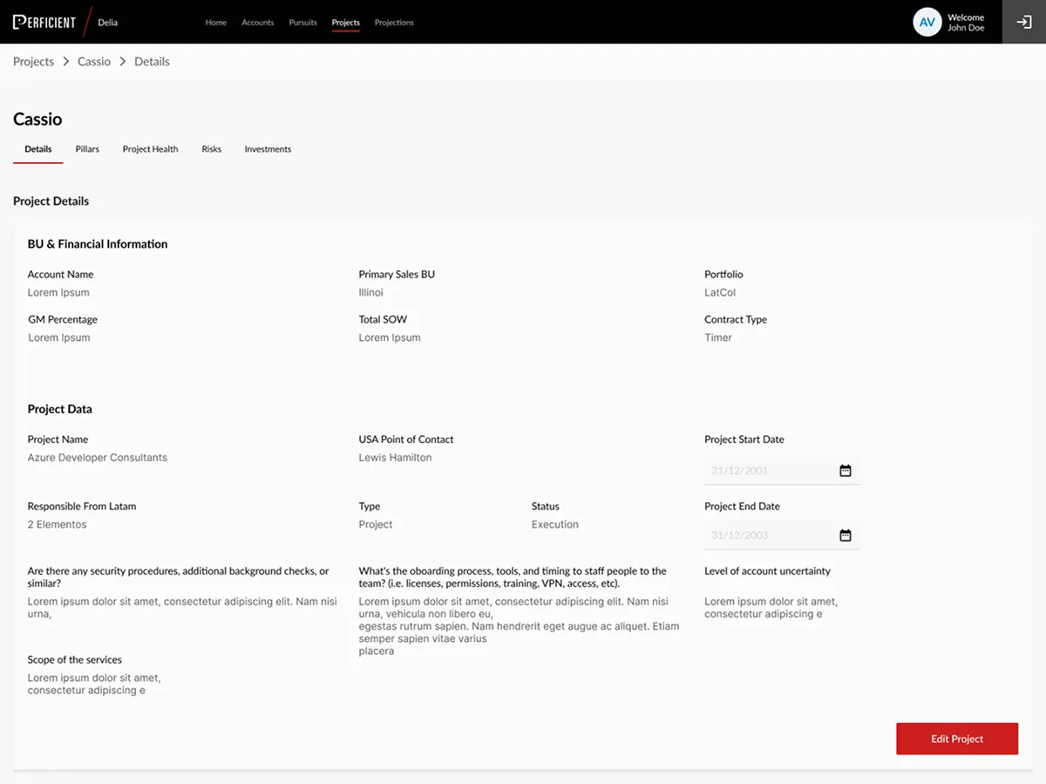This screenshot has height=784, width=1046.
Task: Click Welcome John Doe text
Action: (x=966, y=23)
